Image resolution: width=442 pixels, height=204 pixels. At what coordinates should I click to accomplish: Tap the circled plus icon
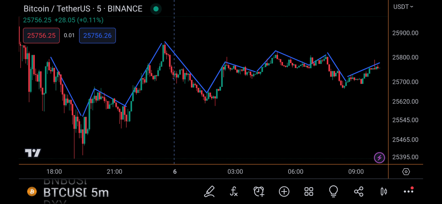pos(284,191)
